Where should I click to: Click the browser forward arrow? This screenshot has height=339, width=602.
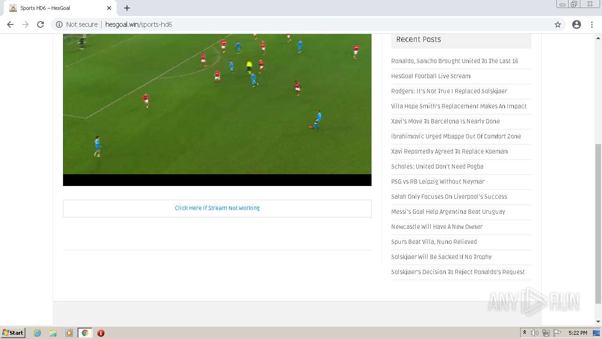click(25, 24)
